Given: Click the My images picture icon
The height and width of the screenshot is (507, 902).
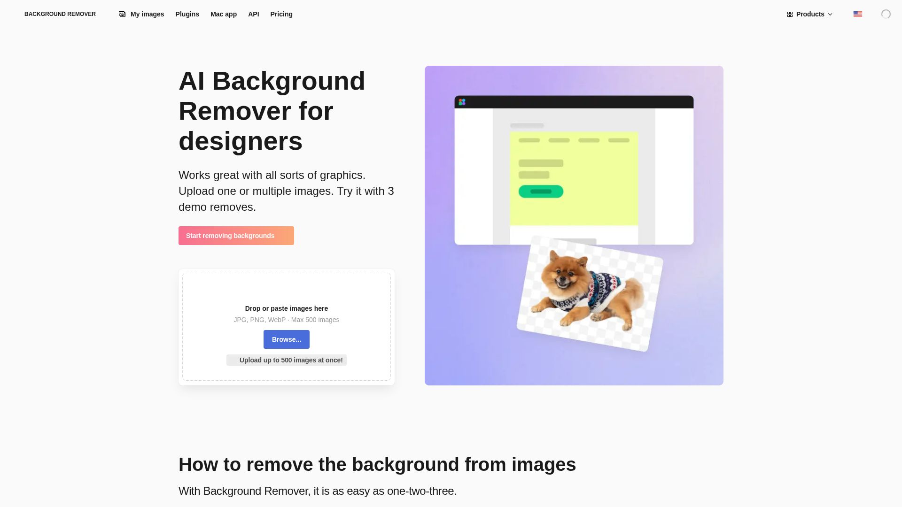Looking at the screenshot, I should coord(122,14).
